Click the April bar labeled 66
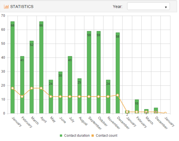 pos(41,67)
